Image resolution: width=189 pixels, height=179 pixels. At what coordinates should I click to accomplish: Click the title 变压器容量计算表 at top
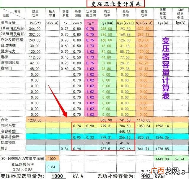[x=115, y=4]
